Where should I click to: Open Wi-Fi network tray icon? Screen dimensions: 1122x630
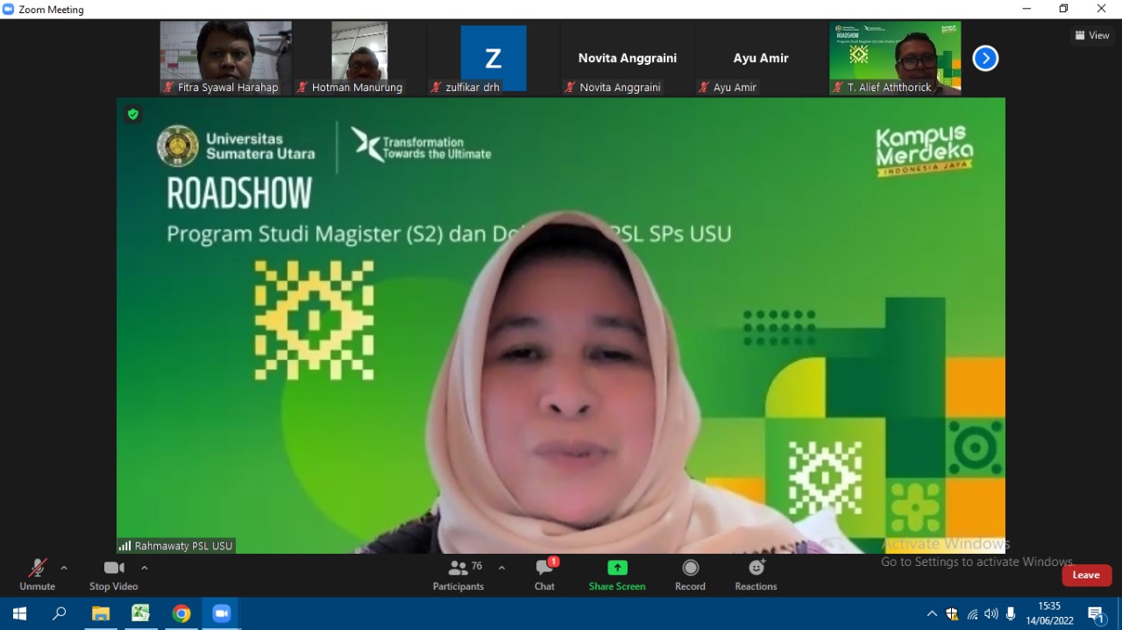click(x=972, y=614)
